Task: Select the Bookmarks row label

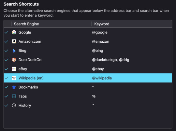Action: coord(28,87)
